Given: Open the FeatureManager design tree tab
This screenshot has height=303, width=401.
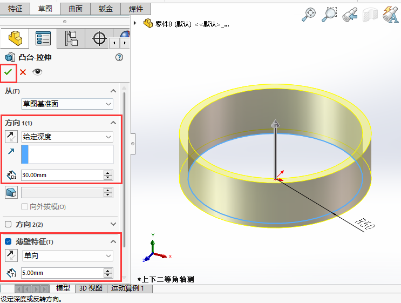Looking at the screenshot, I should coord(15,38).
